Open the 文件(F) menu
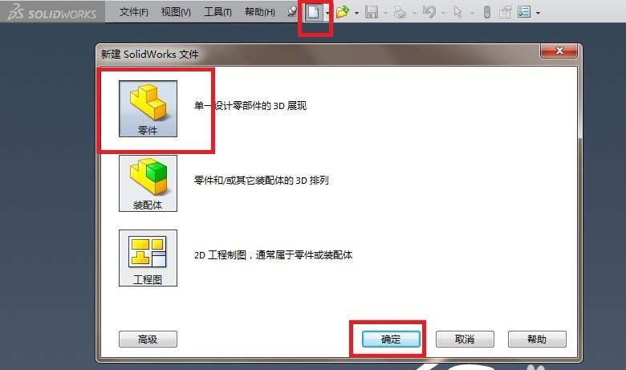Image resolution: width=626 pixels, height=370 pixels. (x=134, y=12)
